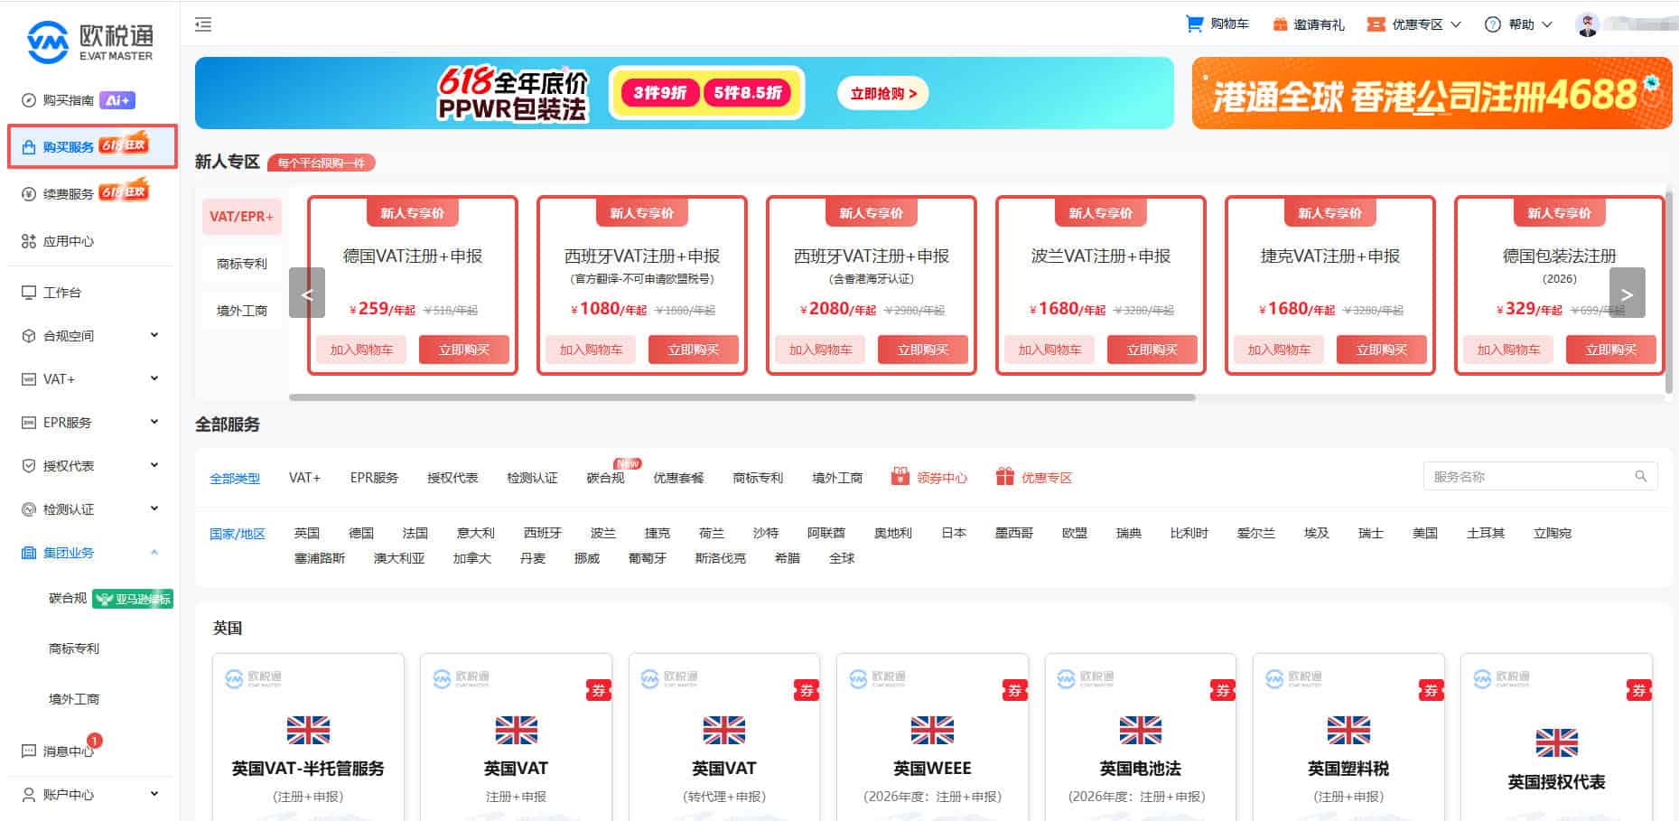Open 商标专利 in the sidebar
Image resolution: width=1679 pixels, height=821 pixels.
[74, 648]
